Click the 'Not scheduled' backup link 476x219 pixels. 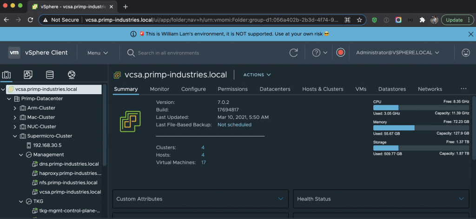[234, 125]
